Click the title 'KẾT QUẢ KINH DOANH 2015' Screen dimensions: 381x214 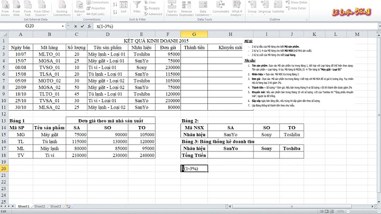click(x=156, y=41)
